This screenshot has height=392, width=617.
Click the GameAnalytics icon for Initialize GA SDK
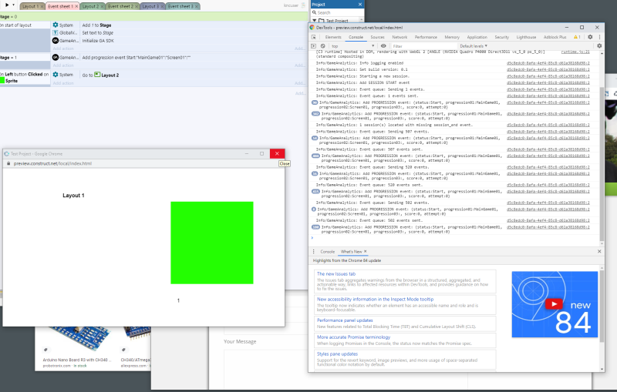(56, 41)
